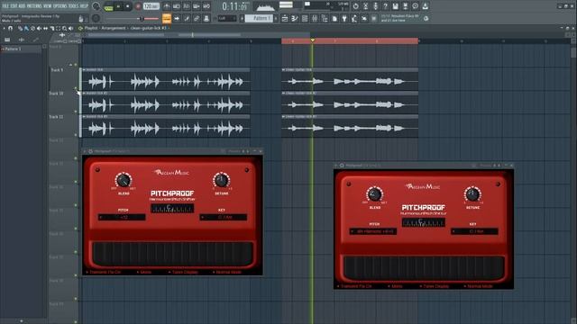The height and width of the screenshot is (324, 577).
Task: Click the link/multilink controllers icon
Action: pyautogui.click(x=197, y=18)
